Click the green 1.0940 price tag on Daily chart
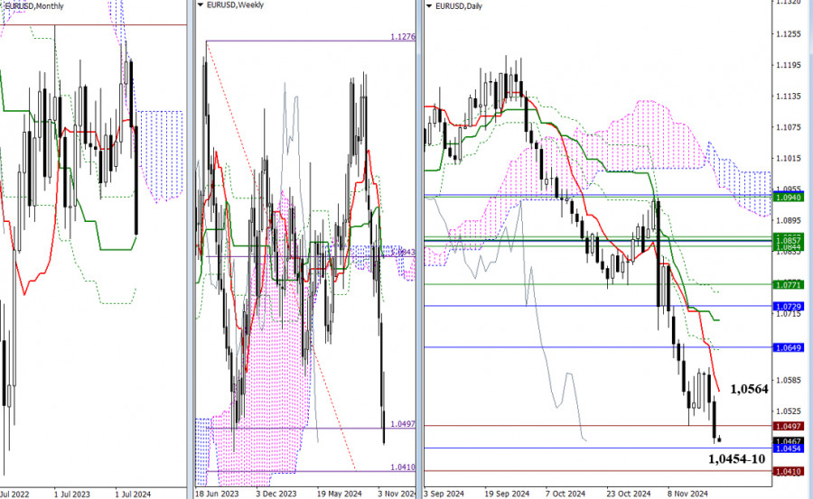 (x=788, y=198)
